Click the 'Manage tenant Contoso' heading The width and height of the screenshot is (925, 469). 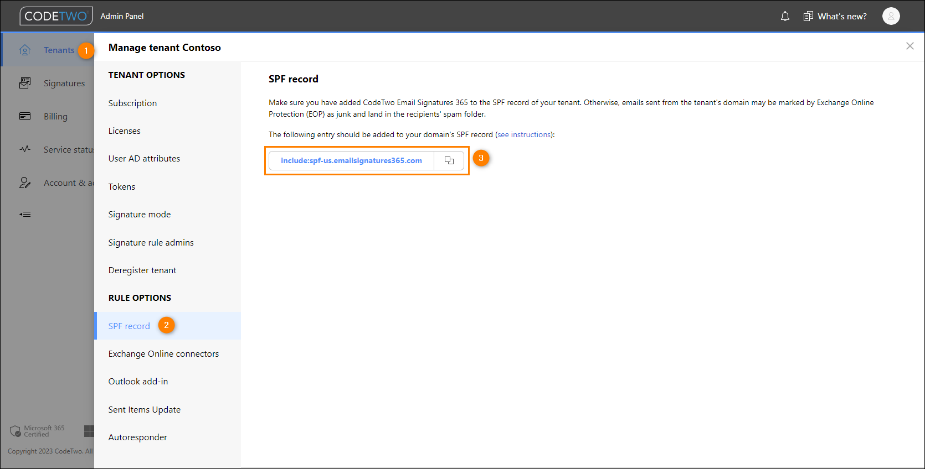point(165,48)
